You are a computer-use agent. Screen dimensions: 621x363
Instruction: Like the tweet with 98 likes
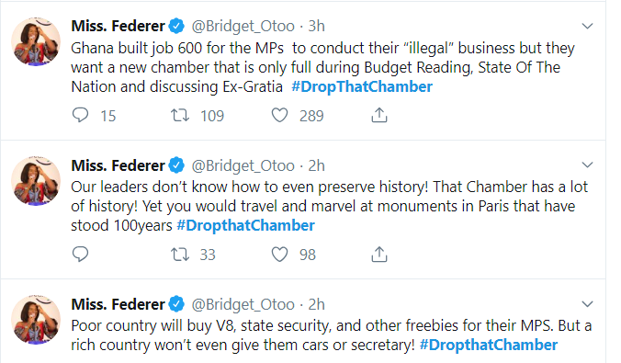[279, 254]
